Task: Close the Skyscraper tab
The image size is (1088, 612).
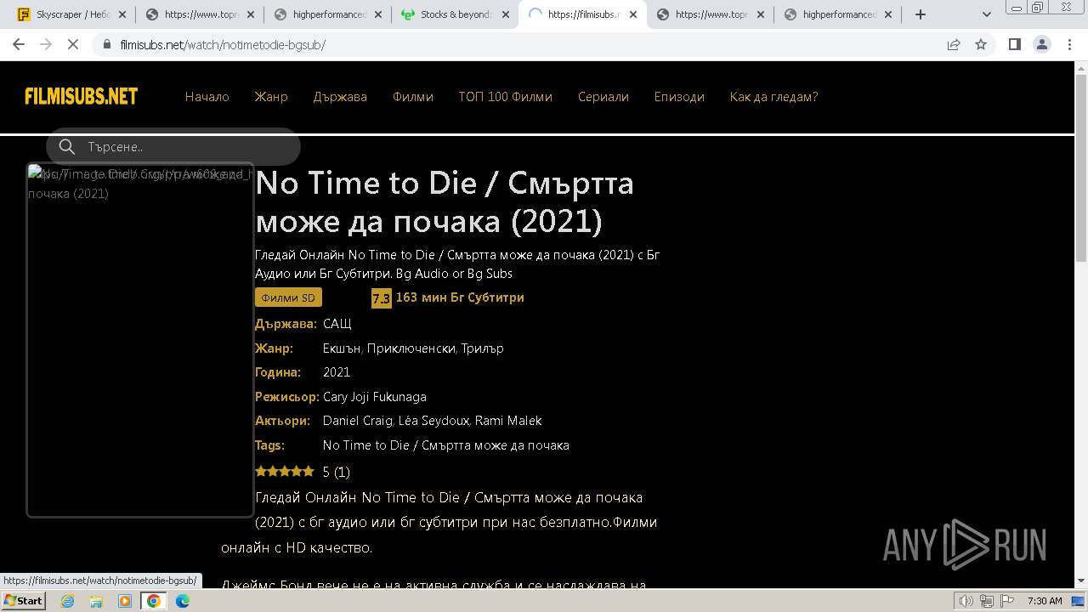Action: tap(122, 14)
